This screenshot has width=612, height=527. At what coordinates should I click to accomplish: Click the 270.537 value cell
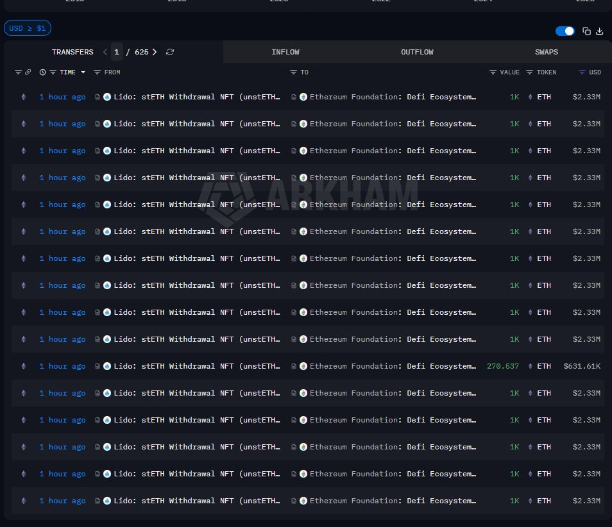click(x=503, y=366)
